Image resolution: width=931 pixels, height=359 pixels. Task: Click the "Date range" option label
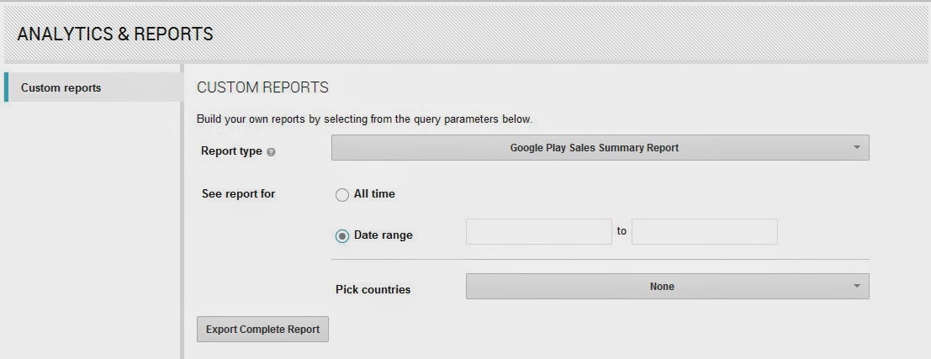(384, 235)
